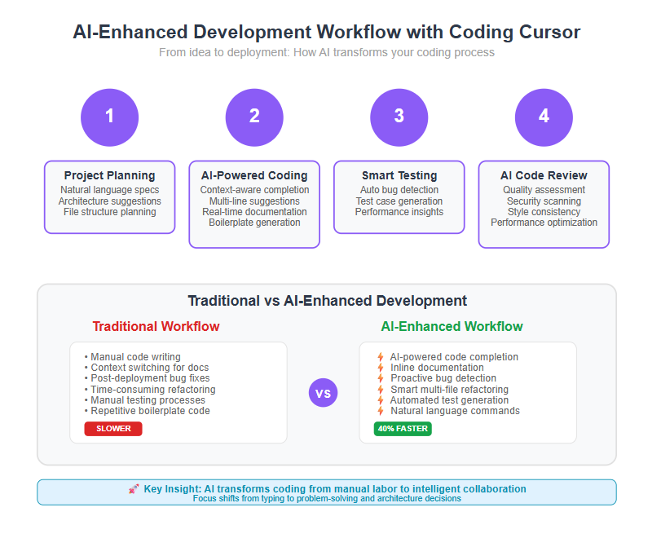Click lightning icon beside Automated test generation

click(381, 399)
